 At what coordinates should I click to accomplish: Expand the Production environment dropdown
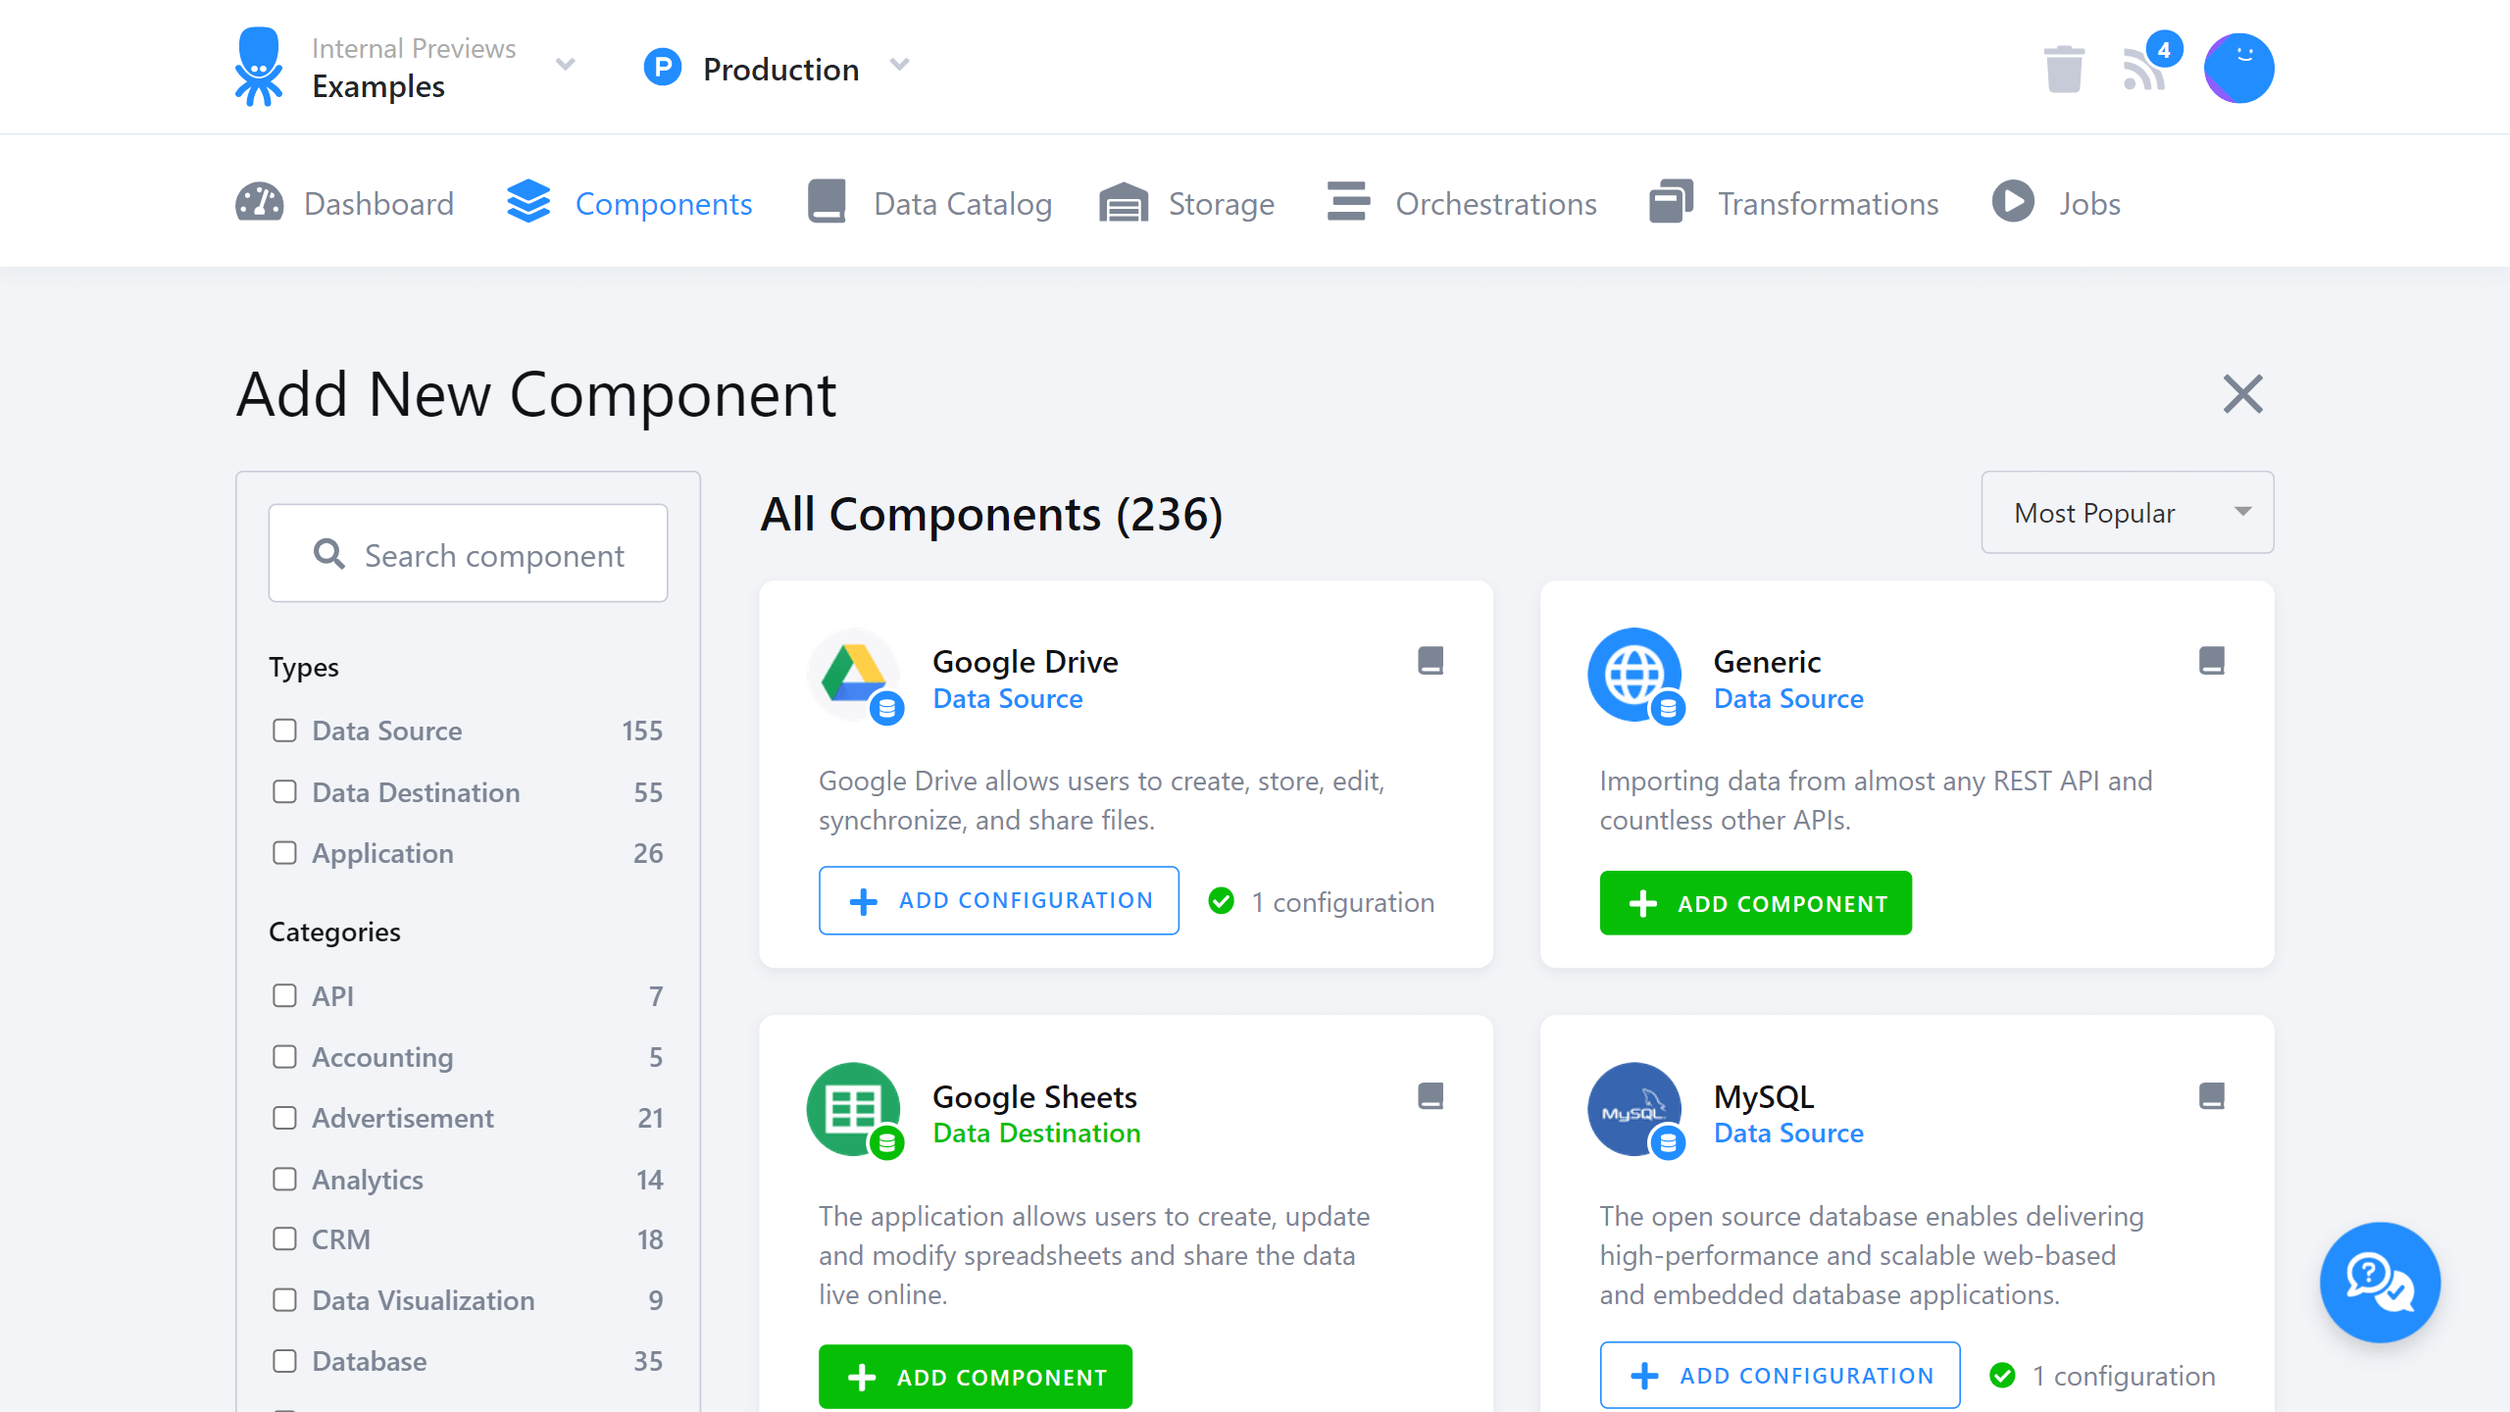pos(898,68)
